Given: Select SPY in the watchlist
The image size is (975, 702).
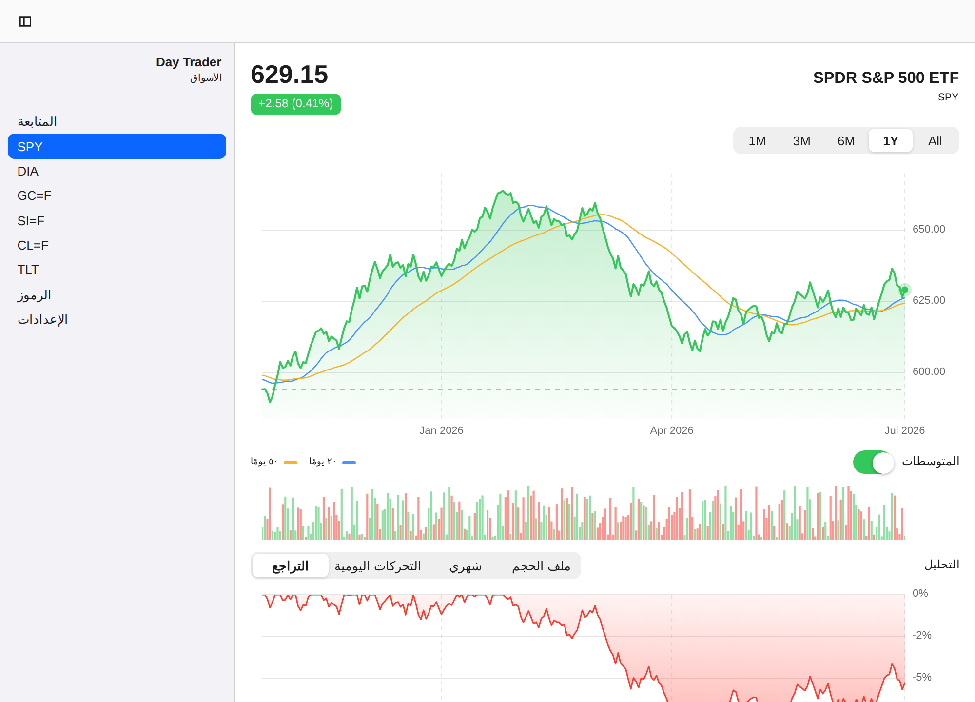Looking at the screenshot, I should click(117, 146).
